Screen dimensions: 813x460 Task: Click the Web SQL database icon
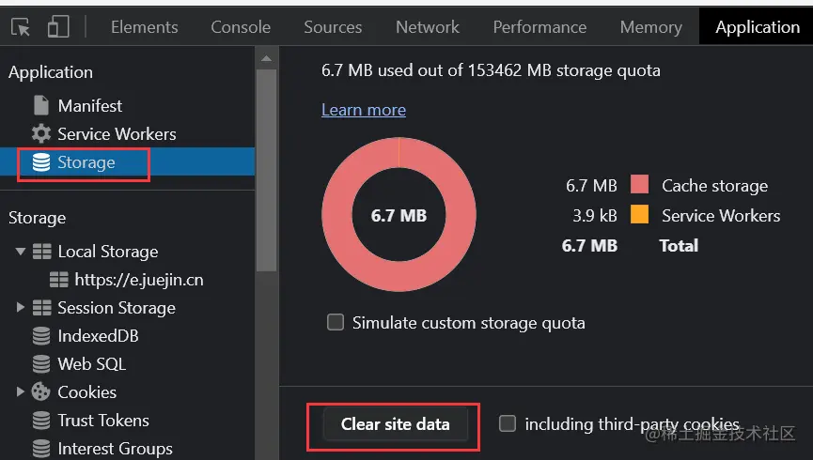click(41, 364)
